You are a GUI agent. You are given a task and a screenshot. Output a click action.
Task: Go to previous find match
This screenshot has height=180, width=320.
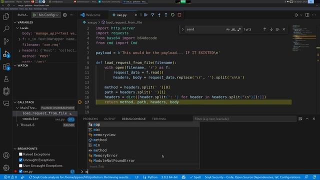[264, 29]
